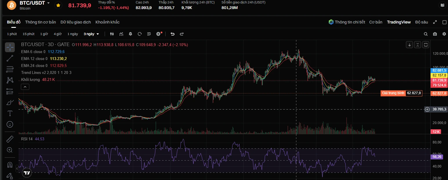Open the indicators menu
The height and width of the screenshot is (180, 448).
121,34
